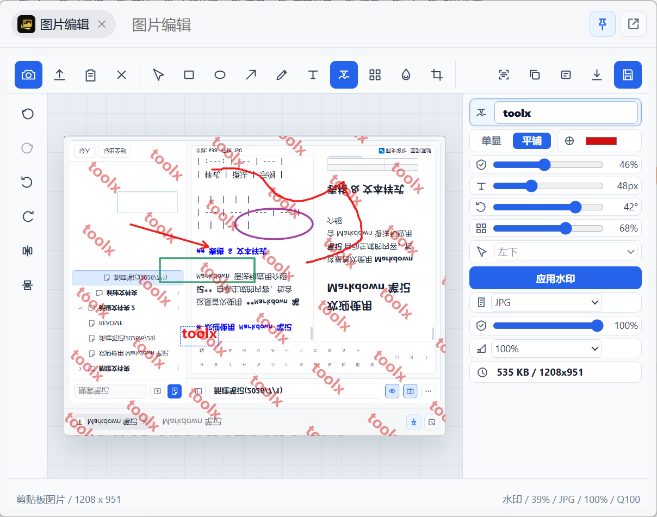Click the red watermark color swatch
This screenshot has width=657, height=517.
coord(601,141)
